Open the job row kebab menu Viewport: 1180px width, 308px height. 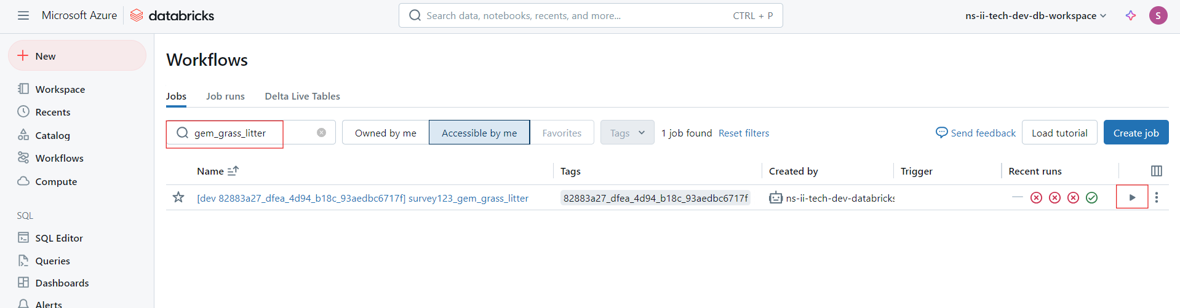(x=1157, y=197)
